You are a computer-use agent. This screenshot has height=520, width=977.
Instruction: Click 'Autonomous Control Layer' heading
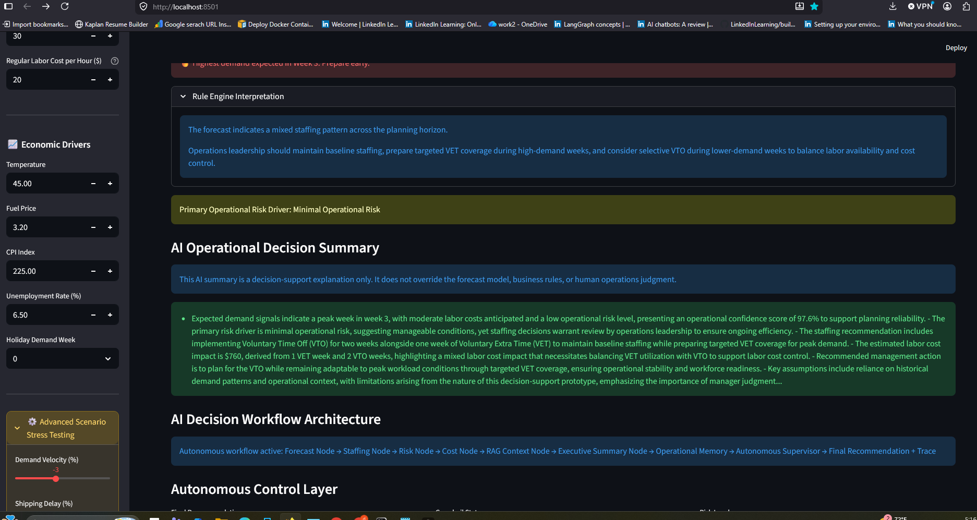coord(254,489)
